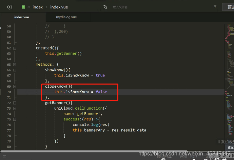This screenshot has width=234, height=160.
Task: Click the row/column indicator in status bar
Action: coord(188,157)
